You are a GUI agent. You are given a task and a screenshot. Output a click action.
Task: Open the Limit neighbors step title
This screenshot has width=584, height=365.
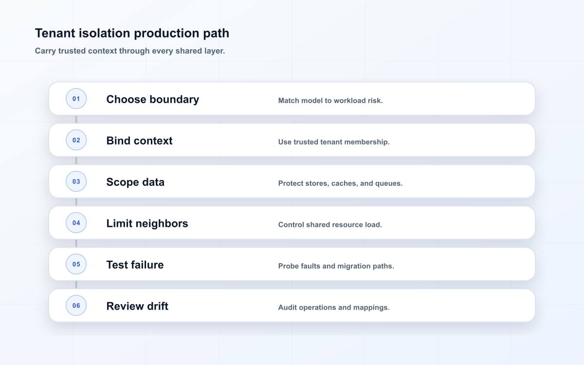tap(147, 223)
